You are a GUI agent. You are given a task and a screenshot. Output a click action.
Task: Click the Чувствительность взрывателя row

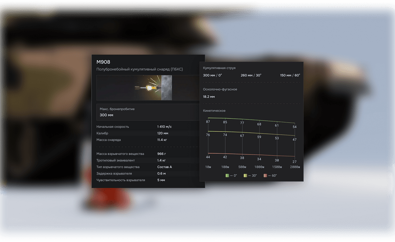pyautogui.click(x=148, y=180)
